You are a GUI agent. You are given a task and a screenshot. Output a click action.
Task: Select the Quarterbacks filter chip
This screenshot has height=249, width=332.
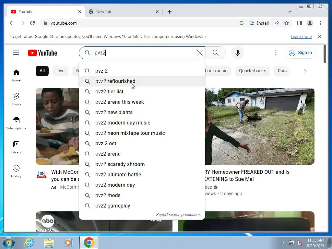252,71
